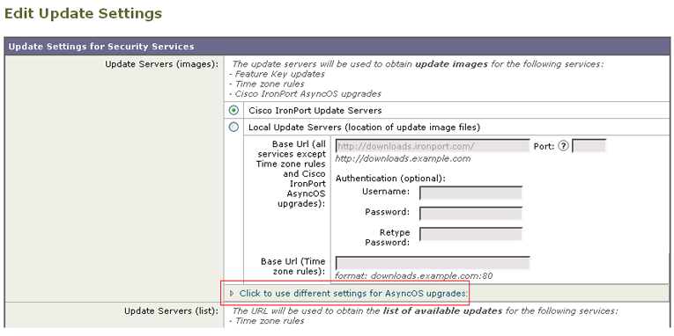Click the Username input field
Viewport: 674px width, 336px height.
(x=470, y=194)
